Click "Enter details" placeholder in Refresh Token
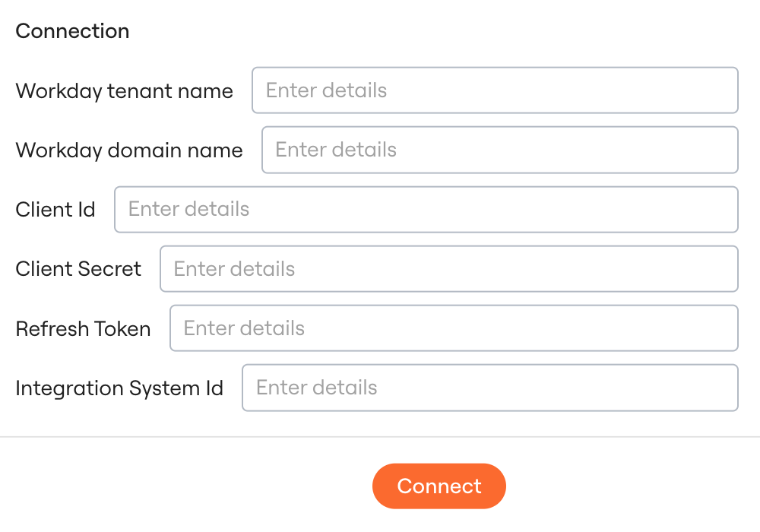Viewport: 760px width, 532px height. click(x=244, y=328)
